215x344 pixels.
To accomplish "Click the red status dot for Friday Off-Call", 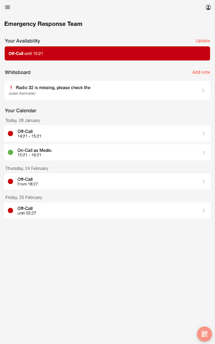I will 10,210.
